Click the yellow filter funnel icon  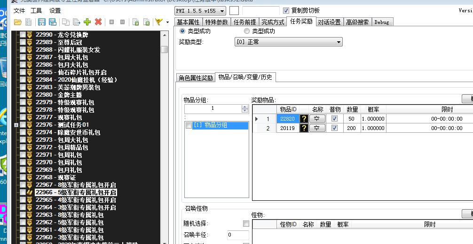(159, 22)
